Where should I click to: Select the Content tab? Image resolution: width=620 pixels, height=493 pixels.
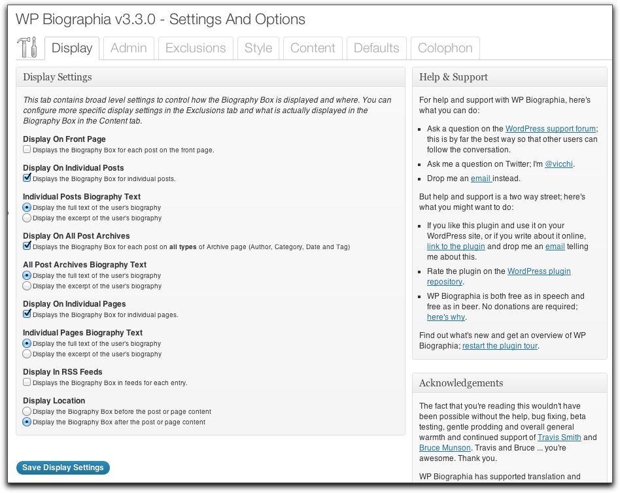(313, 48)
